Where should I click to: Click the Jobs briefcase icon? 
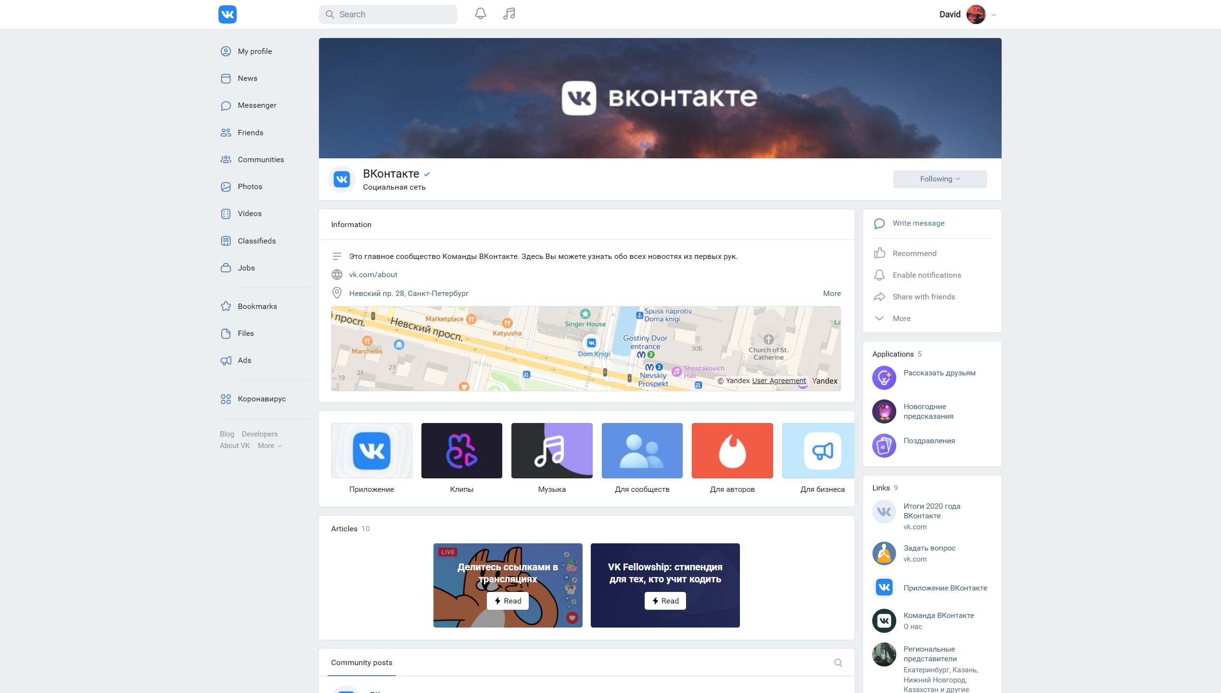click(226, 268)
